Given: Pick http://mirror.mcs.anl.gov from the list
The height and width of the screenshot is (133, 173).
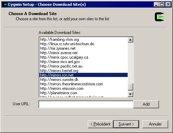Looking at the screenshot, I should click(84, 62).
